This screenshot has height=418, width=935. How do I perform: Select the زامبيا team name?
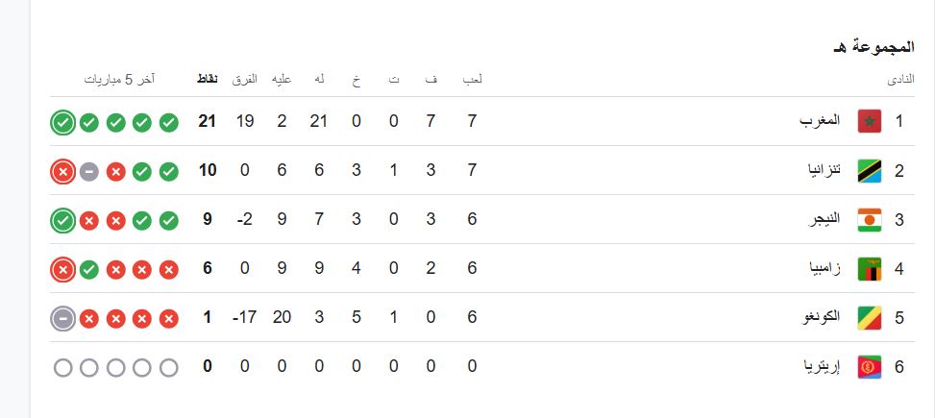824,269
